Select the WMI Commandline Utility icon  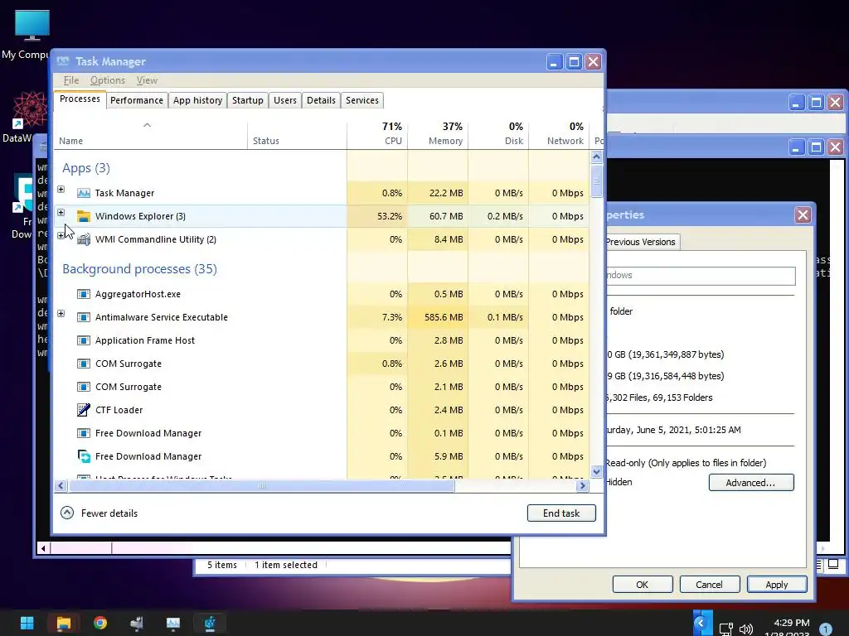tap(84, 239)
